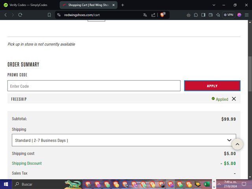Apply the promo code

[212, 86]
